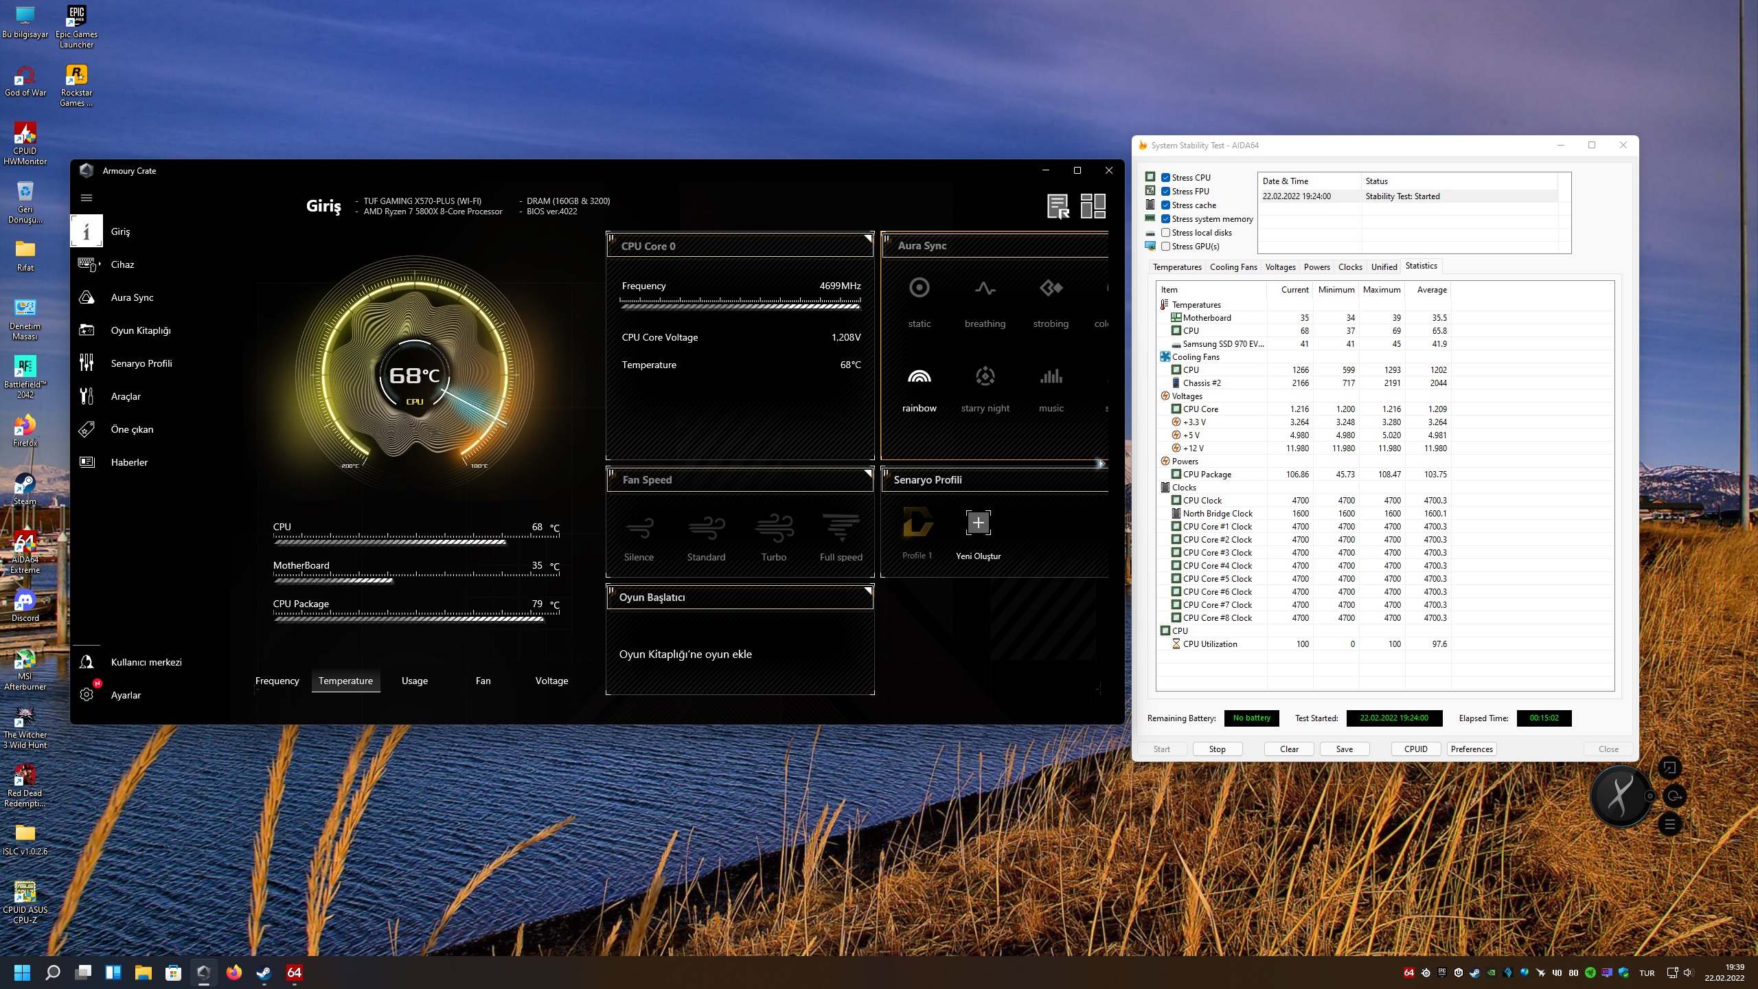Open Kullanıcı merkezi user center icon
Viewport: 1758px width, 989px height.
pyautogui.click(x=87, y=662)
